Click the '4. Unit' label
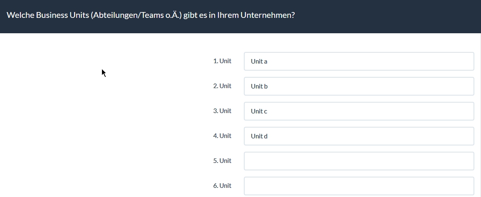Image resolution: width=481 pixels, height=197 pixels. (222, 136)
